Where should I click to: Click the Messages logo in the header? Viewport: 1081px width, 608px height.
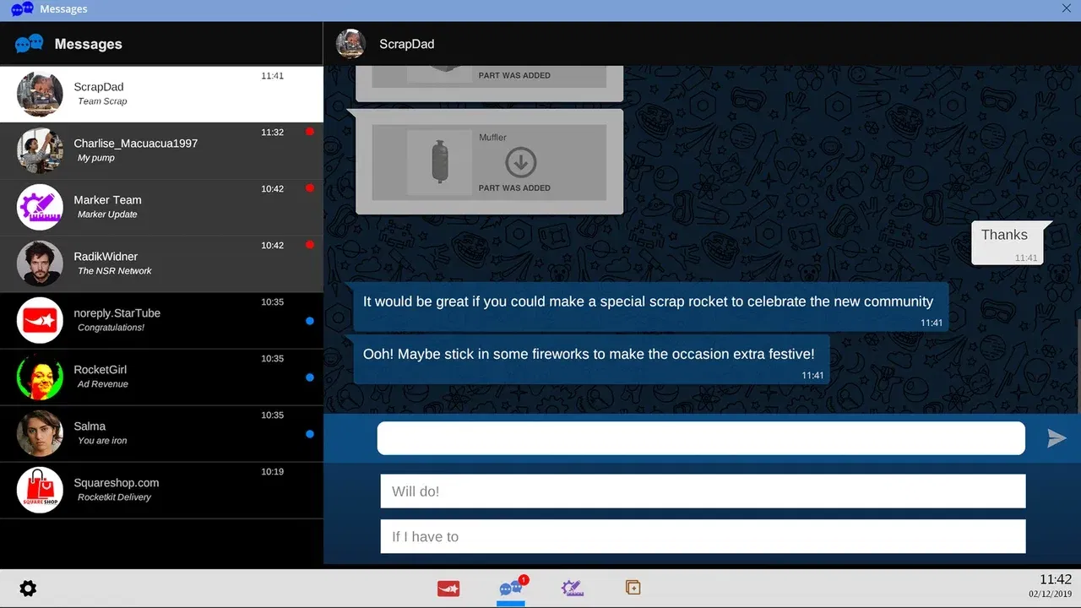coord(28,43)
